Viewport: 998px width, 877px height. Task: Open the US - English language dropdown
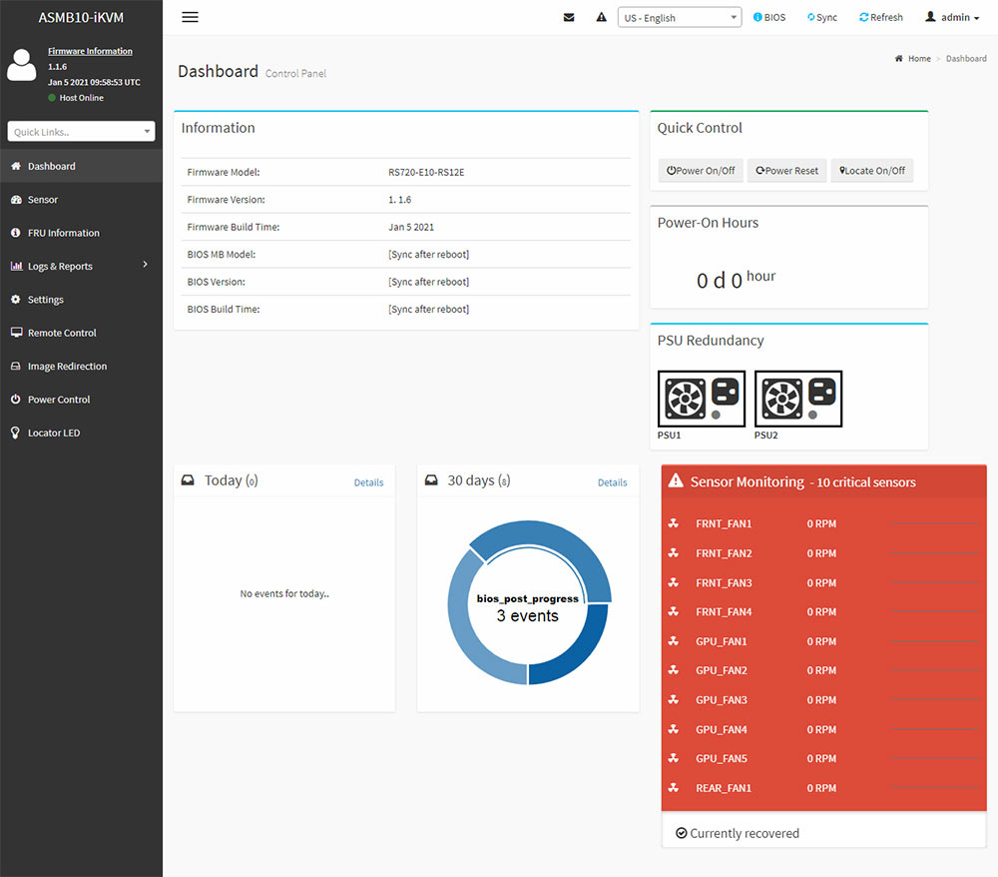tap(679, 18)
